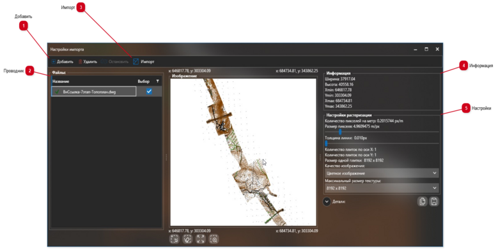498x250 pixels.
Task: Click the Xmax: 684734.81 line
Action: (x=339, y=101)
